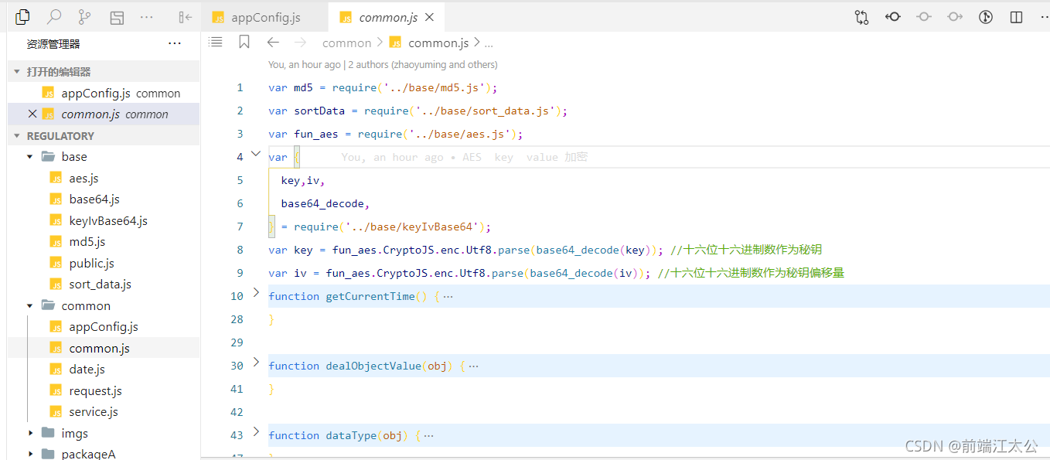Go to previous change commit icon
Image resolution: width=1050 pixels, height=460 pixels.
coord(893,16)
